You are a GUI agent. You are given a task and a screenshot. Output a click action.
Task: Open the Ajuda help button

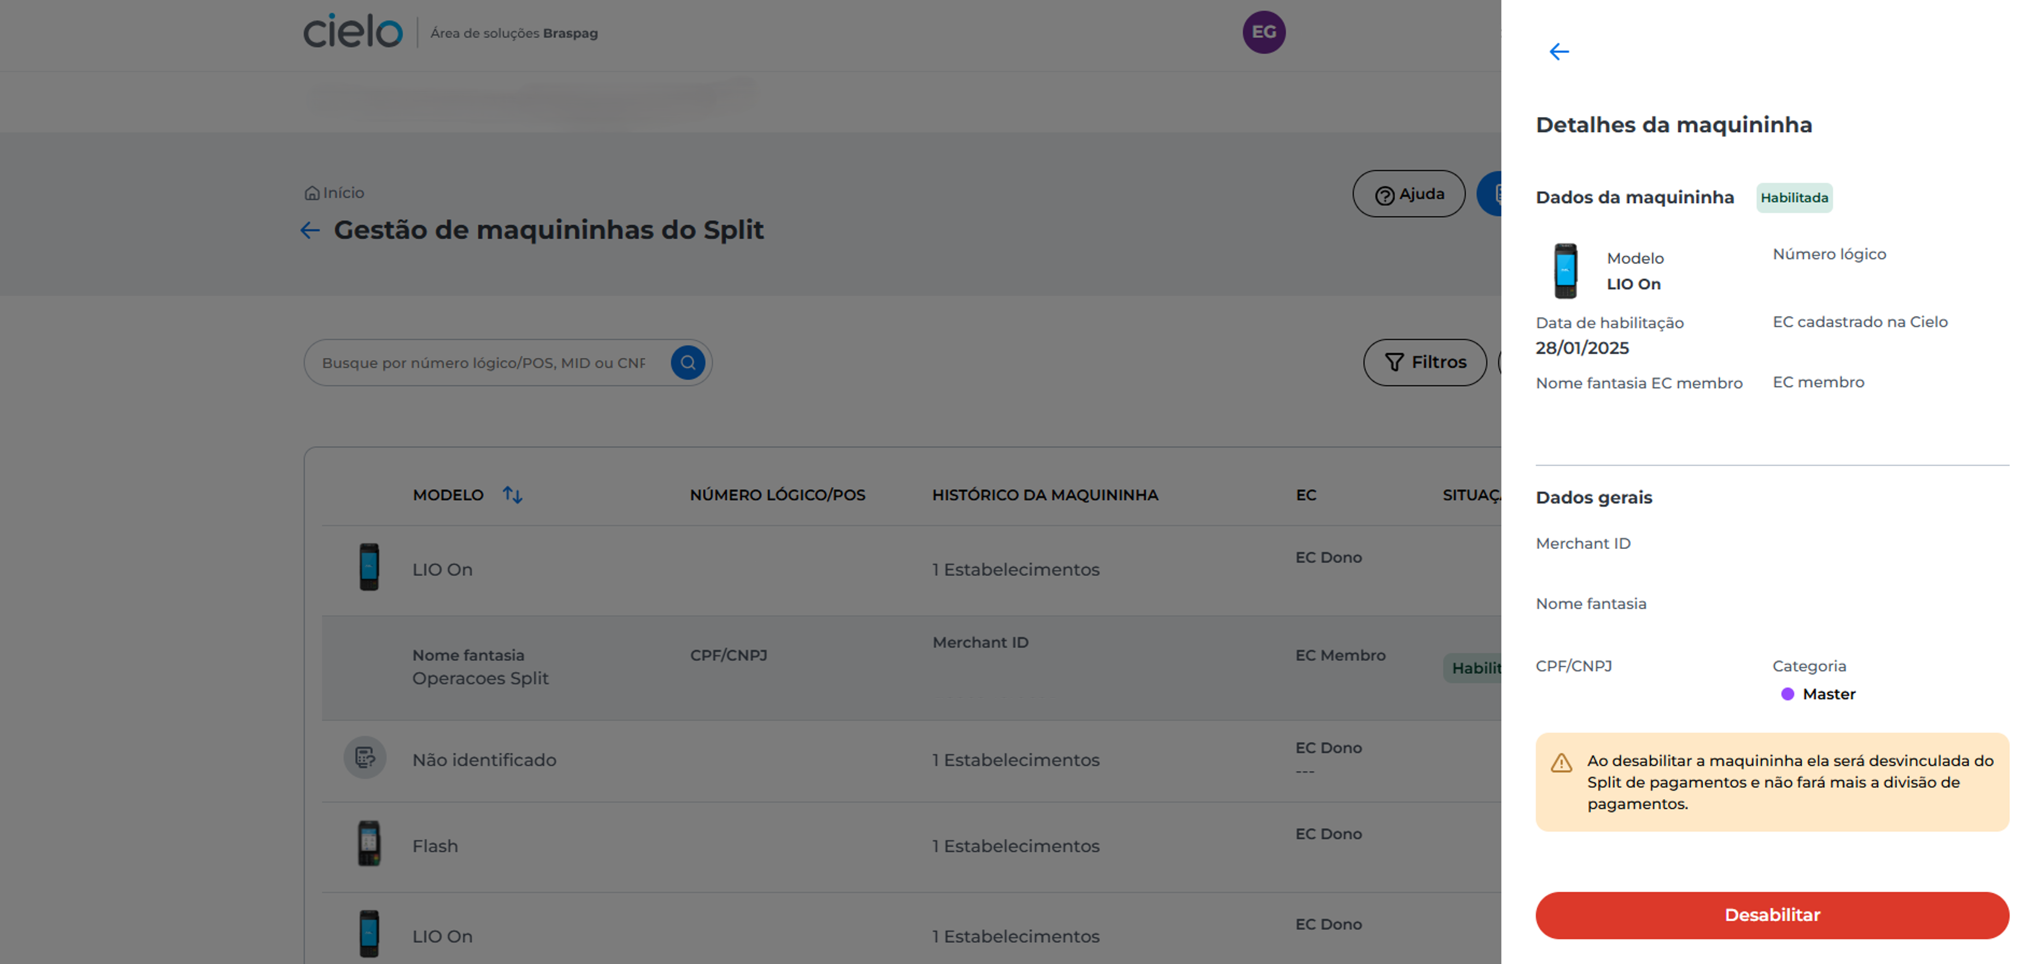(x=1409, y=193)
